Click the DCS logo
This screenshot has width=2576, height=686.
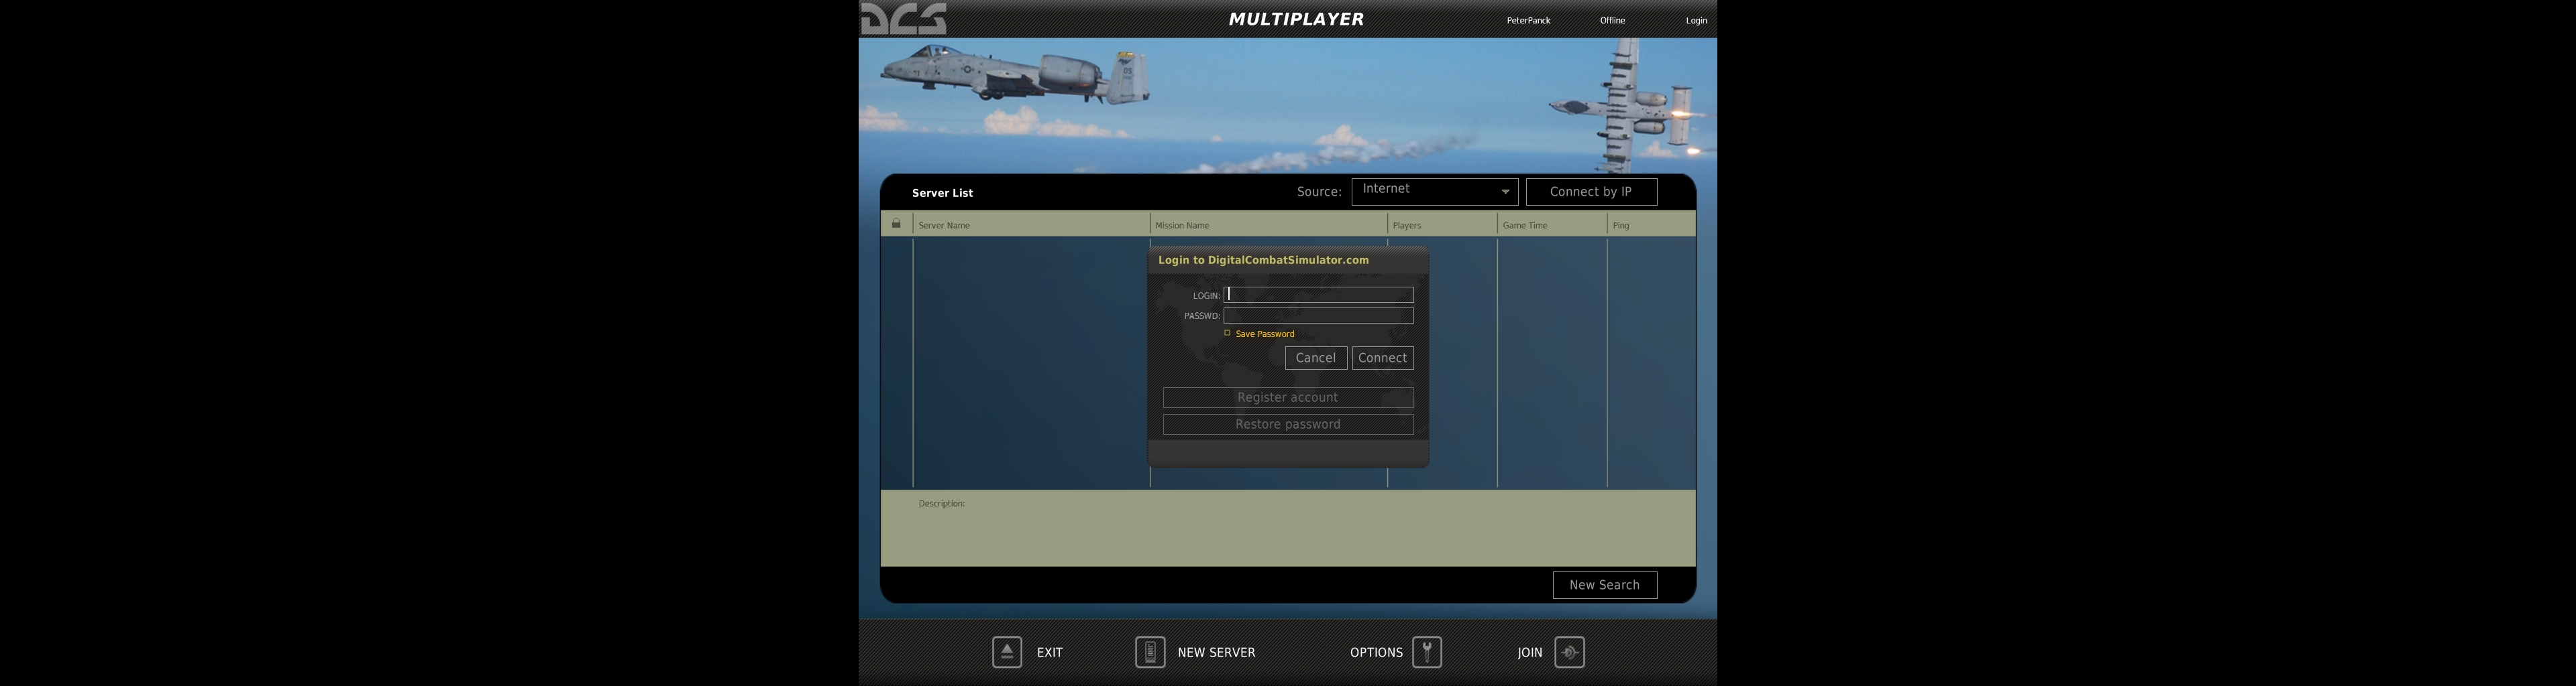tap(904, 19)
